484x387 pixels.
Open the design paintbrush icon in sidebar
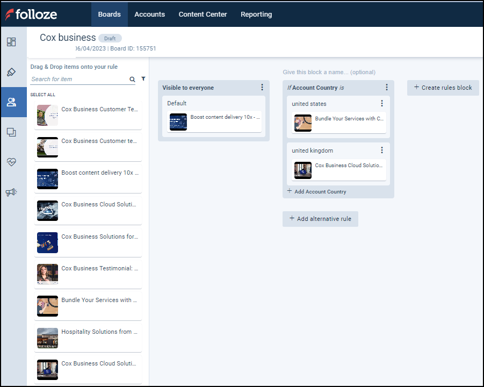(11, 71)
